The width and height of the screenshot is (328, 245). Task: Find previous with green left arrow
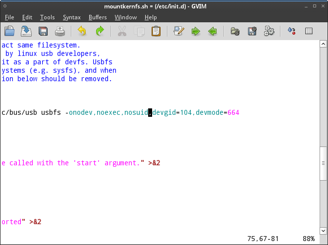coord(213,31)
